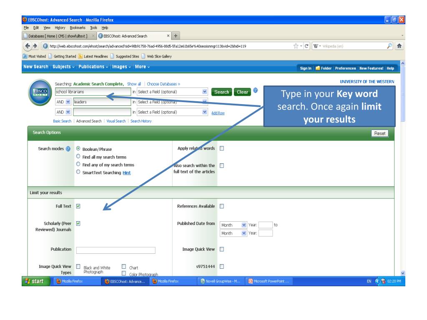Switch to Databases Home CMS tab
Screen dimensions: 427x320
58,36
